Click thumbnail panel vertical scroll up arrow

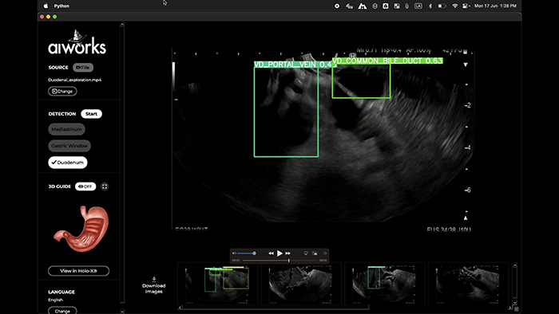coord(514,265)
